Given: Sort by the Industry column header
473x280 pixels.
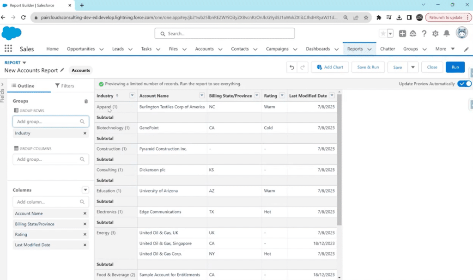Looking at the screenshot, I should point(105,96).
